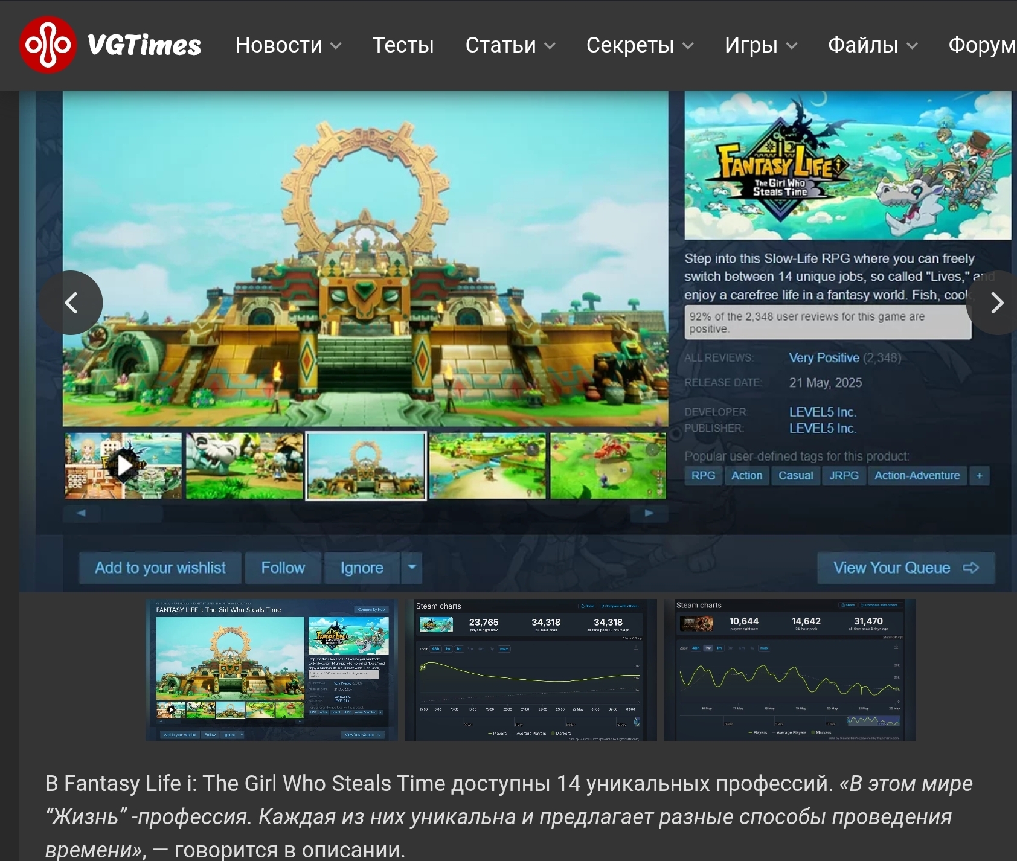Expand the Файлы menu chevron

[x=912, y=46]
